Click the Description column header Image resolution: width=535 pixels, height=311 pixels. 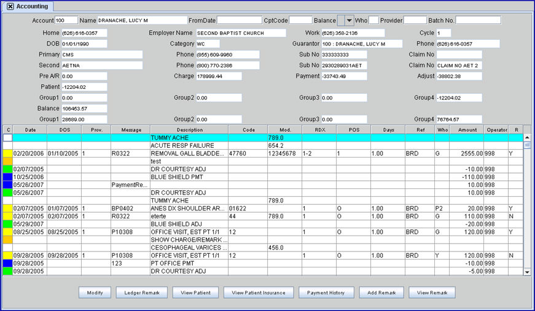point(189,130)
